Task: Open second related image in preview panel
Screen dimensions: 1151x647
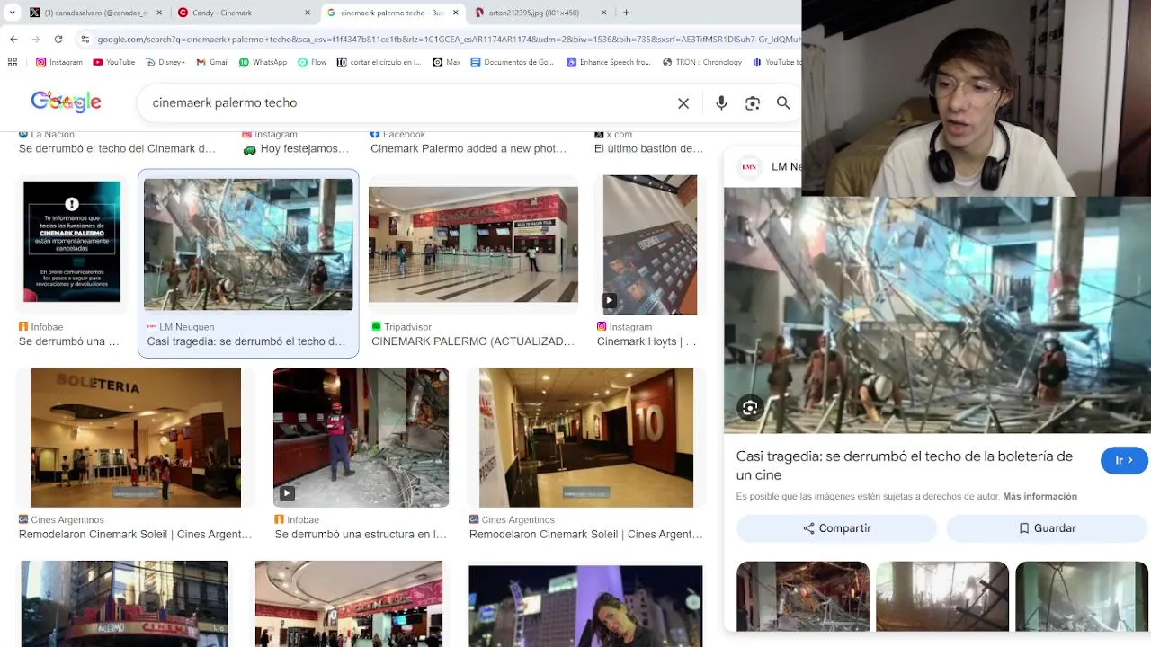Action: coord(942,597)
